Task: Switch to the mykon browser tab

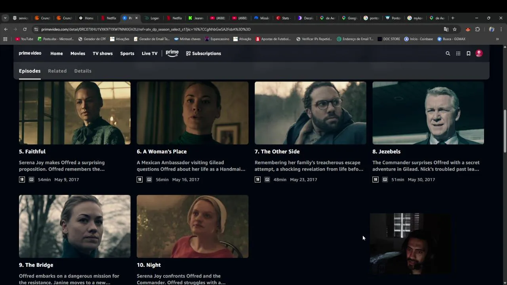Action: point(415,18)
